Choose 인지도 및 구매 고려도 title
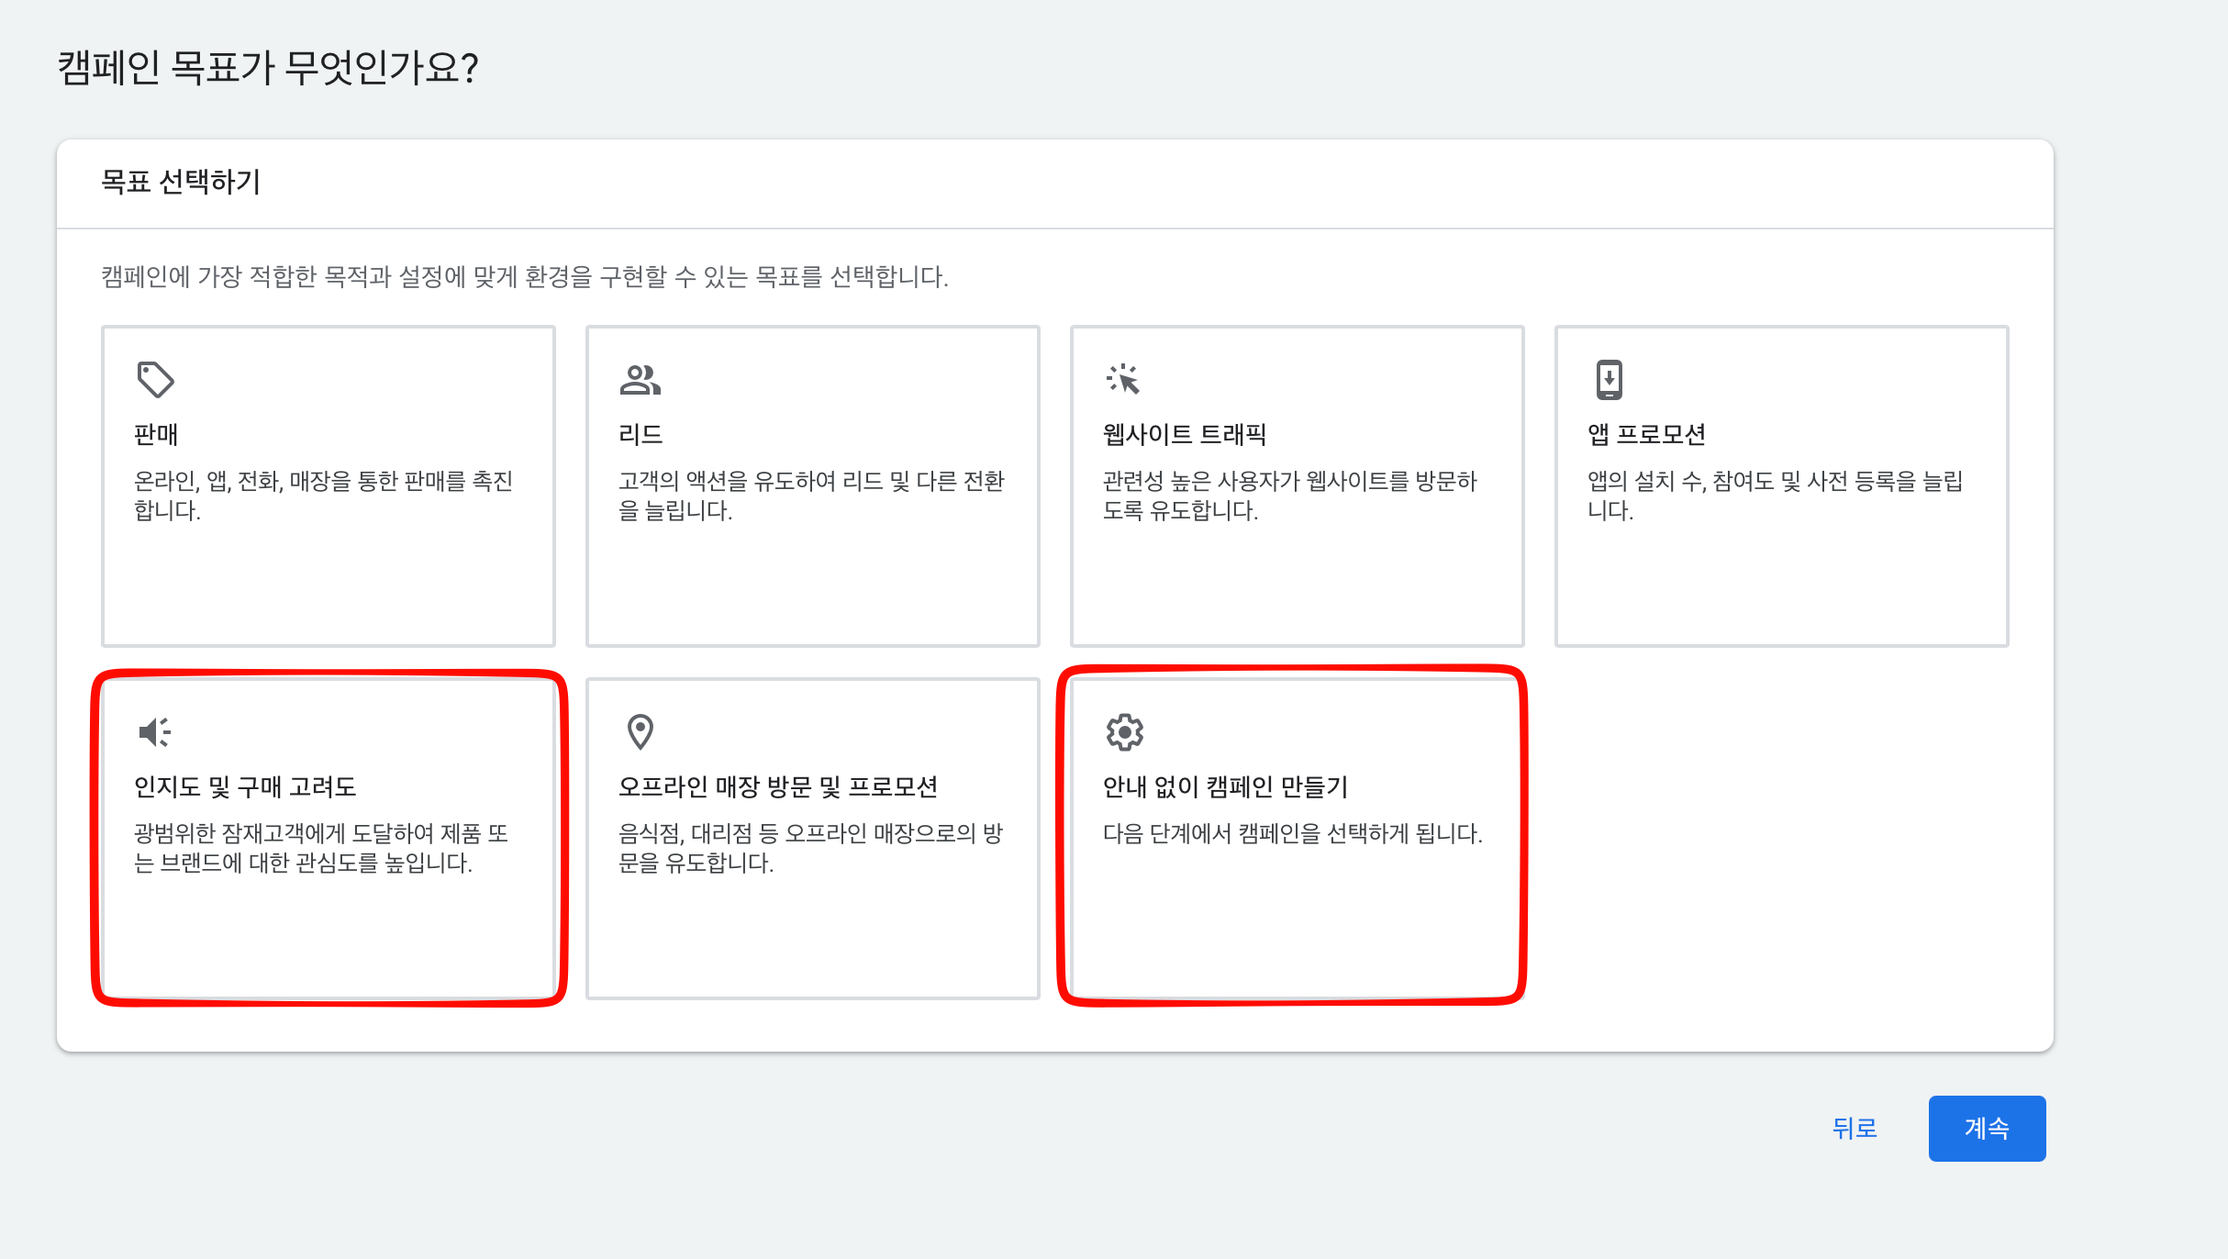Viewport: 2228px width, 1259px height. [245, 786]
